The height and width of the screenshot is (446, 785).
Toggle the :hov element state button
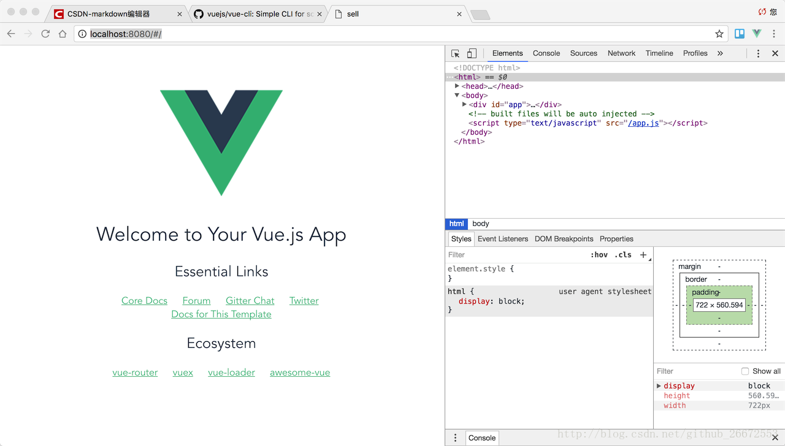point(599,255)
